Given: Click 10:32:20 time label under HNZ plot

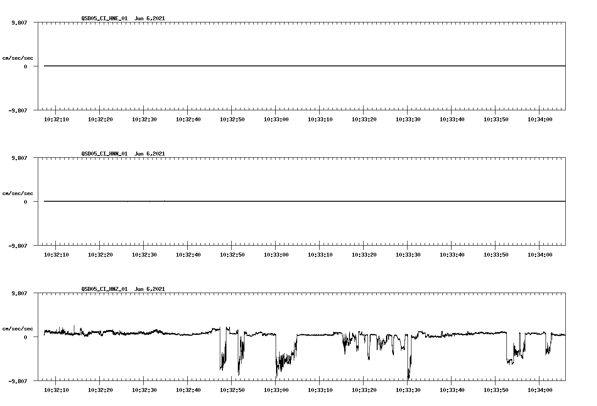Looking at the screenshot, I should click(100, 390).
